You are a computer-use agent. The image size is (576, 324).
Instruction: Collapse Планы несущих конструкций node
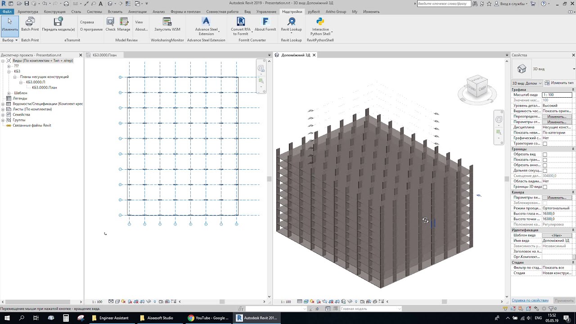(x=15, y=77)
